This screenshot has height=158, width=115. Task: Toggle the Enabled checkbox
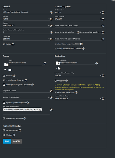click(4, 44)
